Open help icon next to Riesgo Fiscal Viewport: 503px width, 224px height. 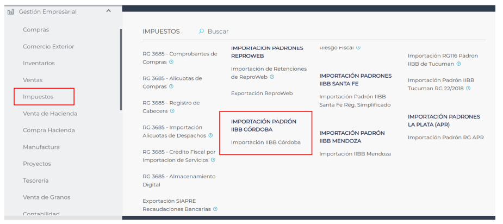pos(358,48)
